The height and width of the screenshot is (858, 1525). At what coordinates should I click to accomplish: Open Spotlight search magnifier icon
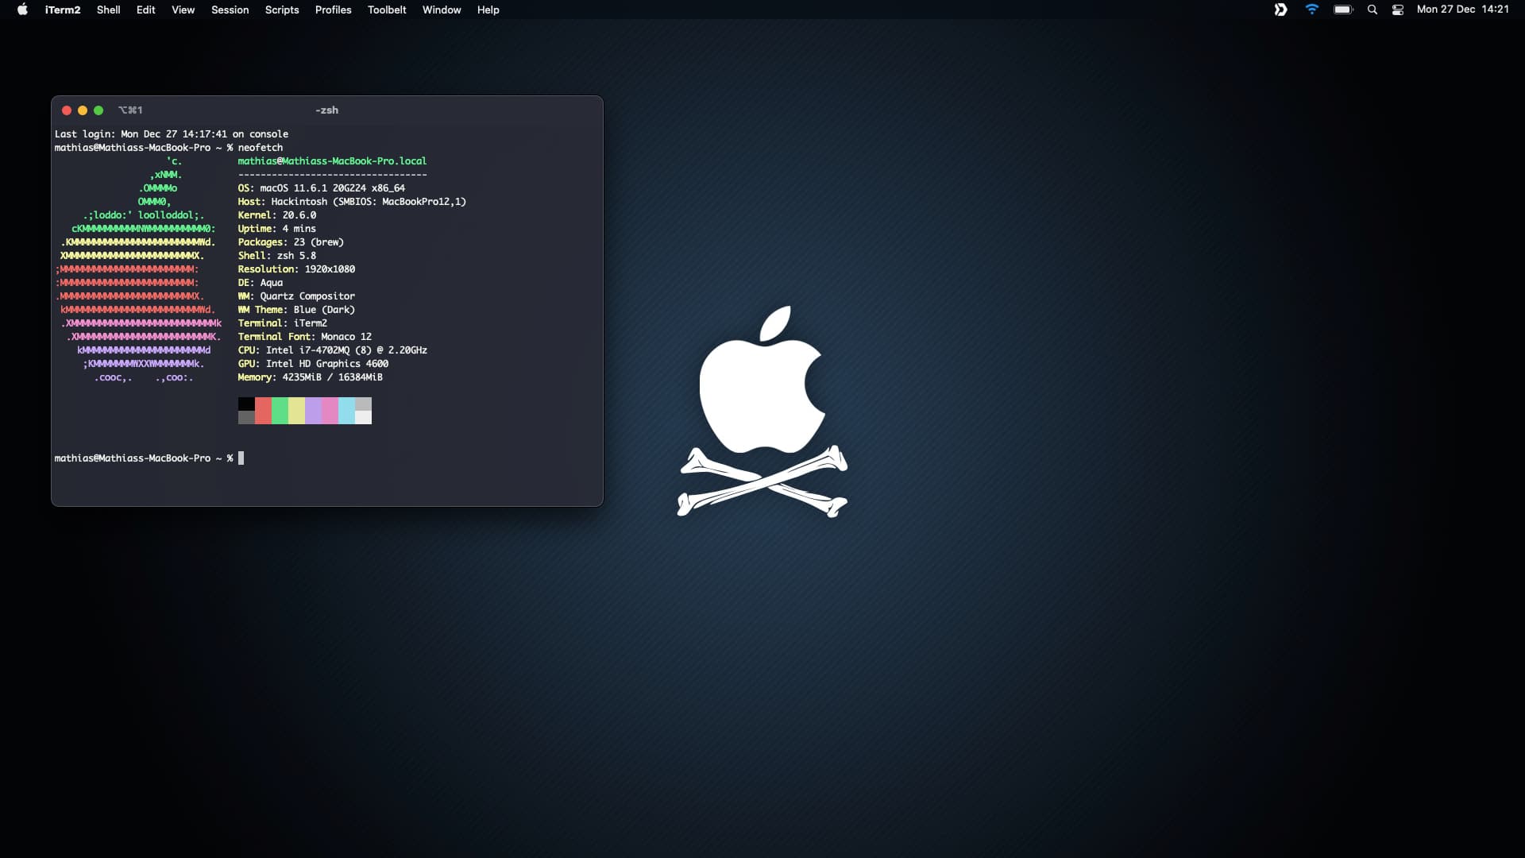[x=1372, y=10]
